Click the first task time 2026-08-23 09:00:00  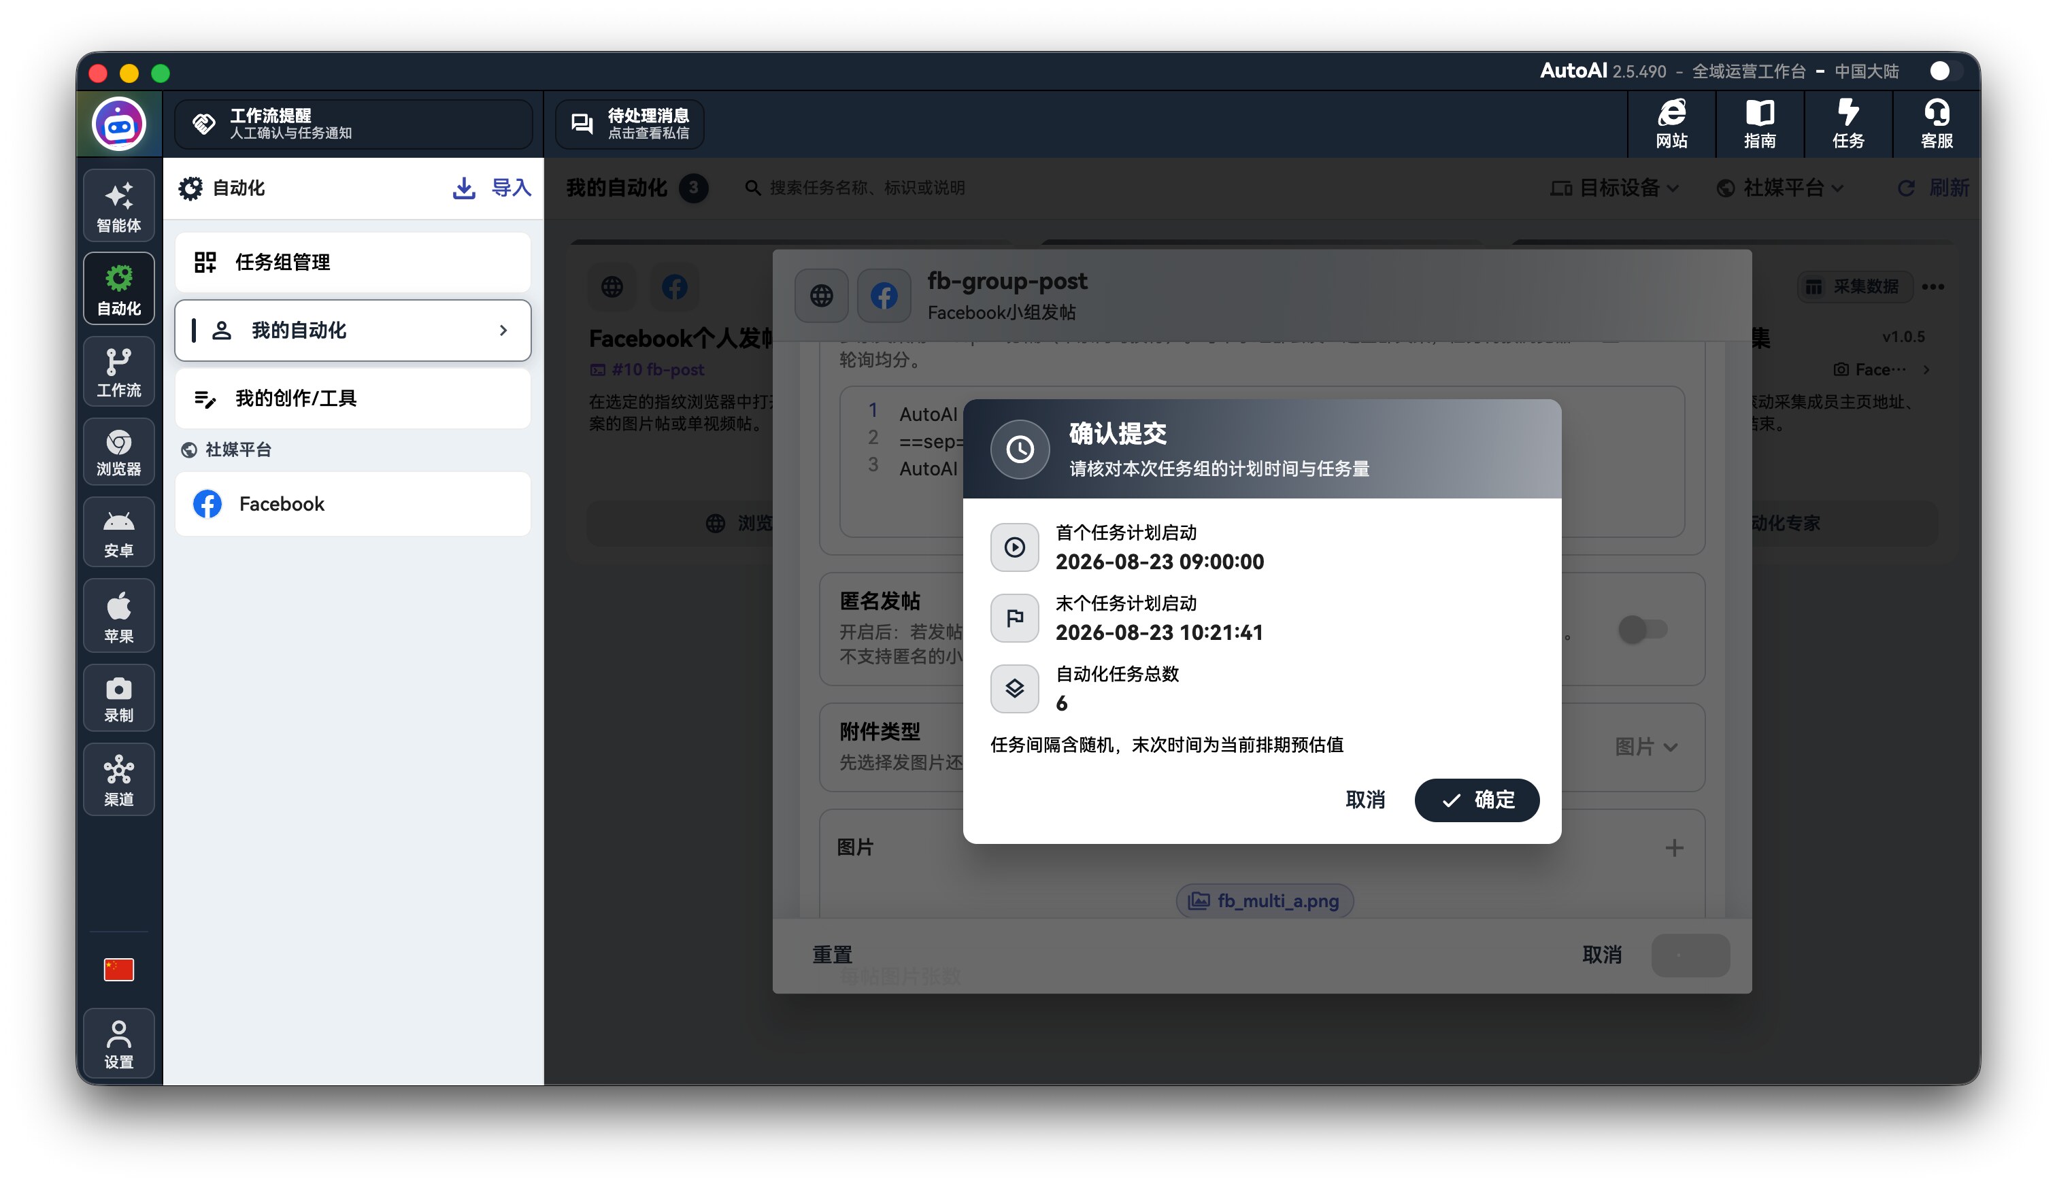1159,562
